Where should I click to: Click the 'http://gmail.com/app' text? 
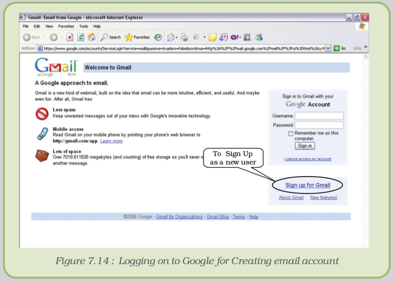pos(75,141)
